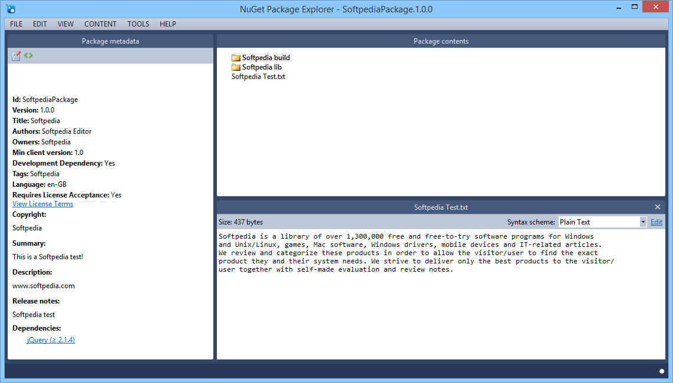Click the edit metadata source icon
The height and width of the screenshot is (383, 673).
tap(28, 55)
